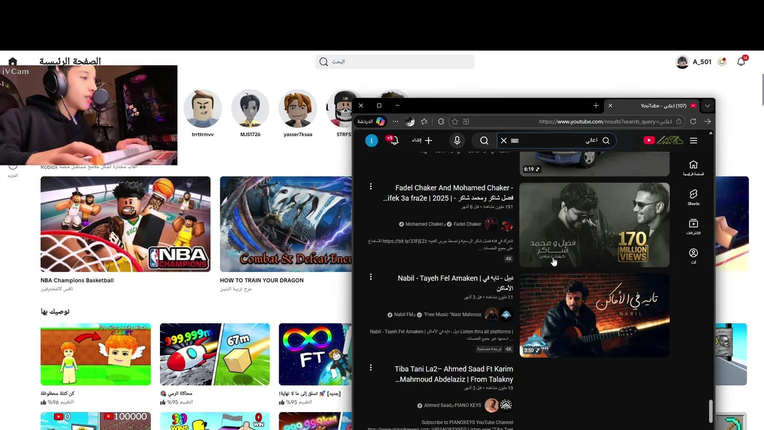
Task: Open friend yasser7ksaa avatar
Action: (298, 109)
